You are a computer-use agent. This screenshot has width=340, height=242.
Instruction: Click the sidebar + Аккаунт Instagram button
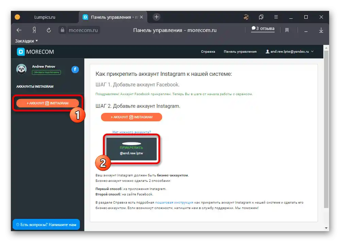click(48, 103)
